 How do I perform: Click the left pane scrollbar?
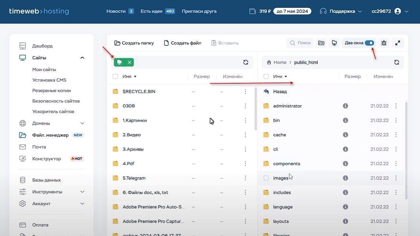pos(256,109)
